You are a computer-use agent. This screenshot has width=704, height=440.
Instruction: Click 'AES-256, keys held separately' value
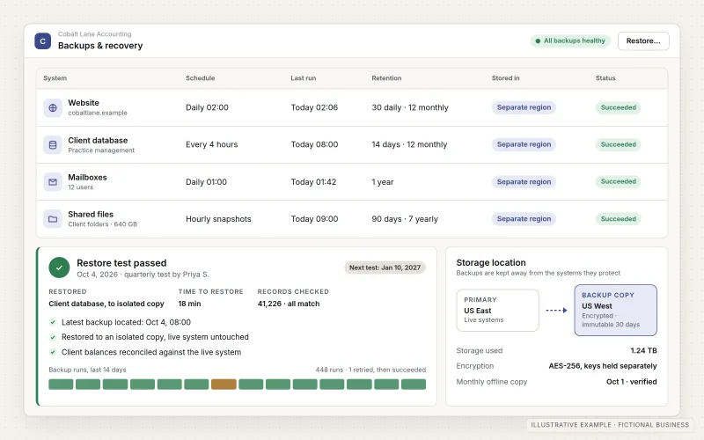pos(603,366)
